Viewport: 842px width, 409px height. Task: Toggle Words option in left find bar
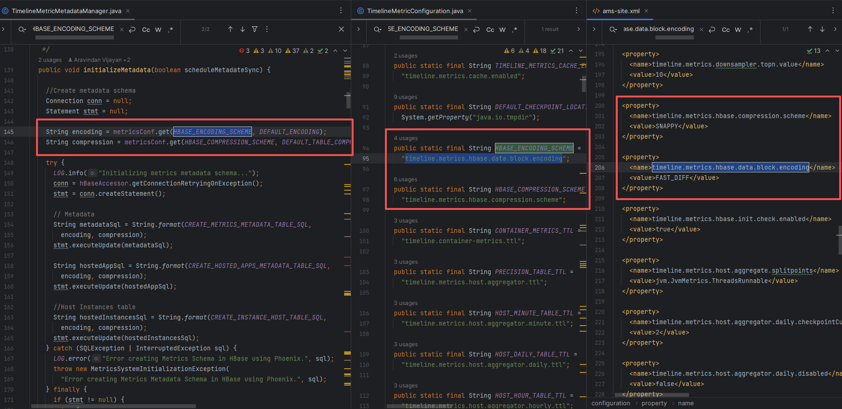pyautogui.click(x=158, y=30)
